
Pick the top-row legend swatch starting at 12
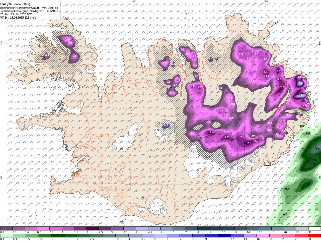(x=240, y=228)
